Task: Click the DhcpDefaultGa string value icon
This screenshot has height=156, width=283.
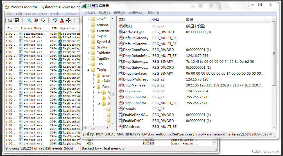Action: tap(120, 56)
